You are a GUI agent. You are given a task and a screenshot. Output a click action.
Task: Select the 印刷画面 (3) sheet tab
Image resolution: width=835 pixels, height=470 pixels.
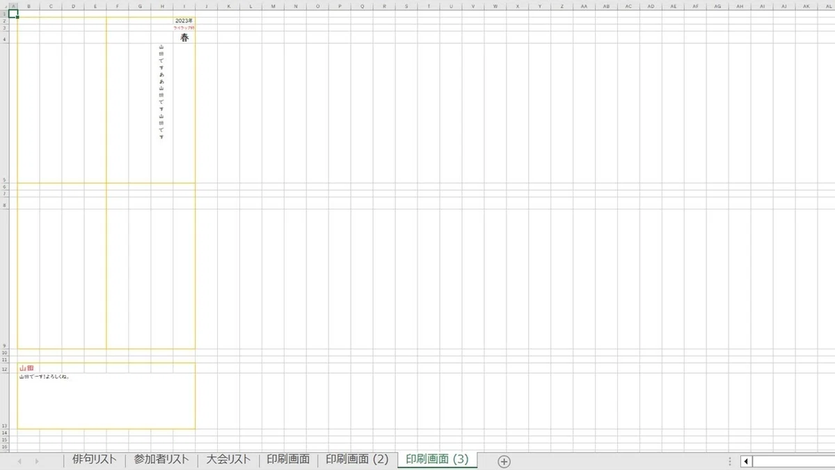[437, 460]
